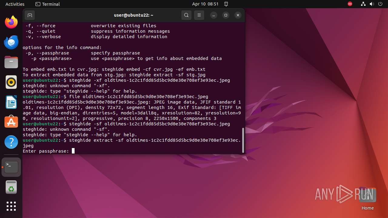This screenshot has height=218, width=388.
Task: Open the Trash in the dock
Action: [11, 187]
